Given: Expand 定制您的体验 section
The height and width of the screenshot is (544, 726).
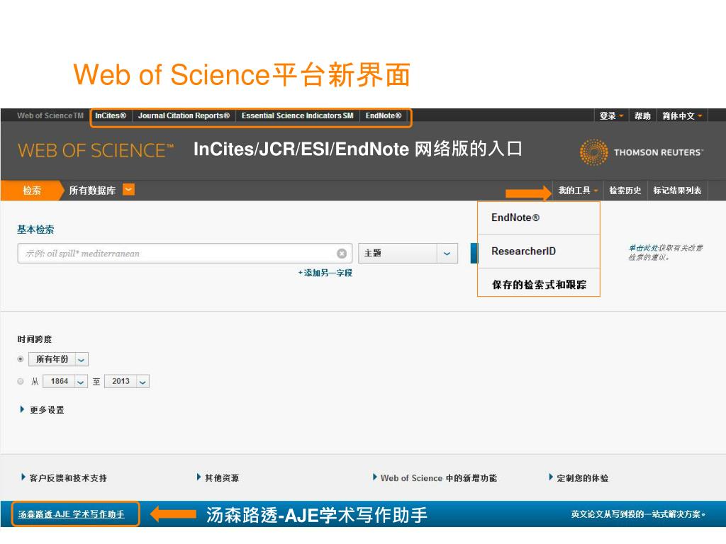Looking at the screenshot, I should tap(579, 478).
